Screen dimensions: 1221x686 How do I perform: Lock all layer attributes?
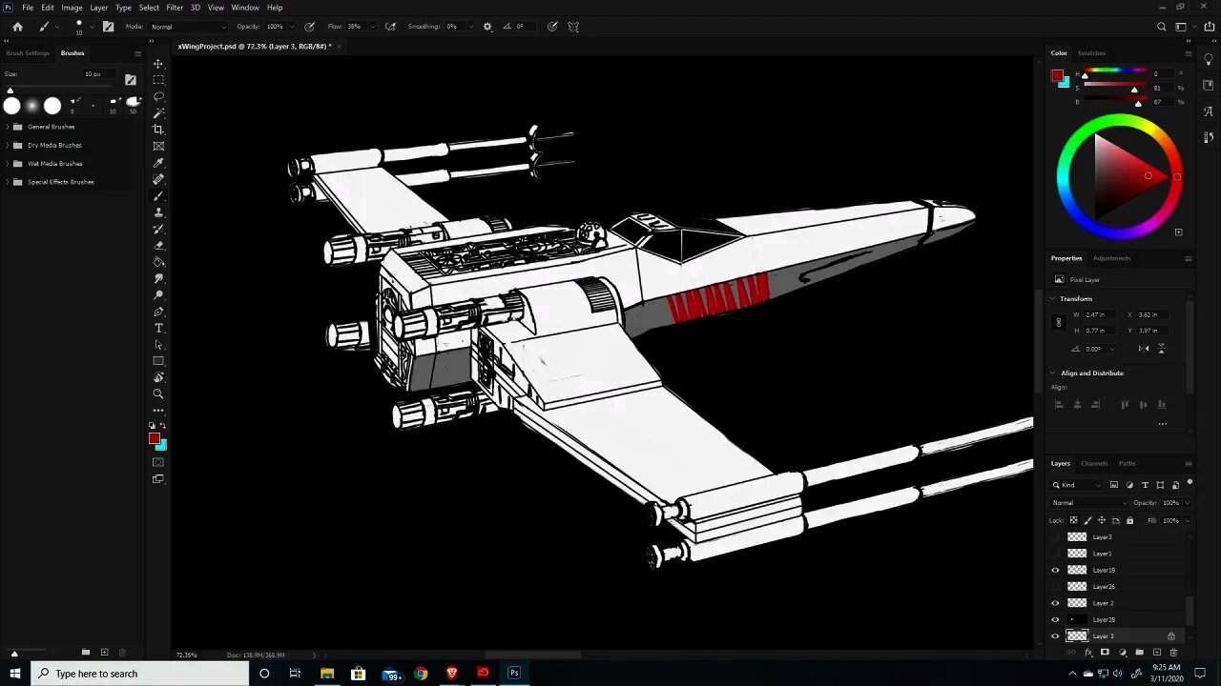(1130, 520)
